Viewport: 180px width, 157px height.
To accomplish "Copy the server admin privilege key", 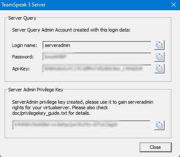I will pos(159,125).
